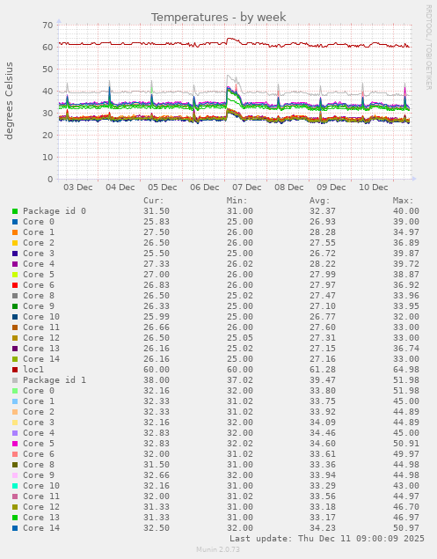This screenshot has width=437, height=559.
Task: Click the max value 50.91 in Core 5 row
Action: 406,444
